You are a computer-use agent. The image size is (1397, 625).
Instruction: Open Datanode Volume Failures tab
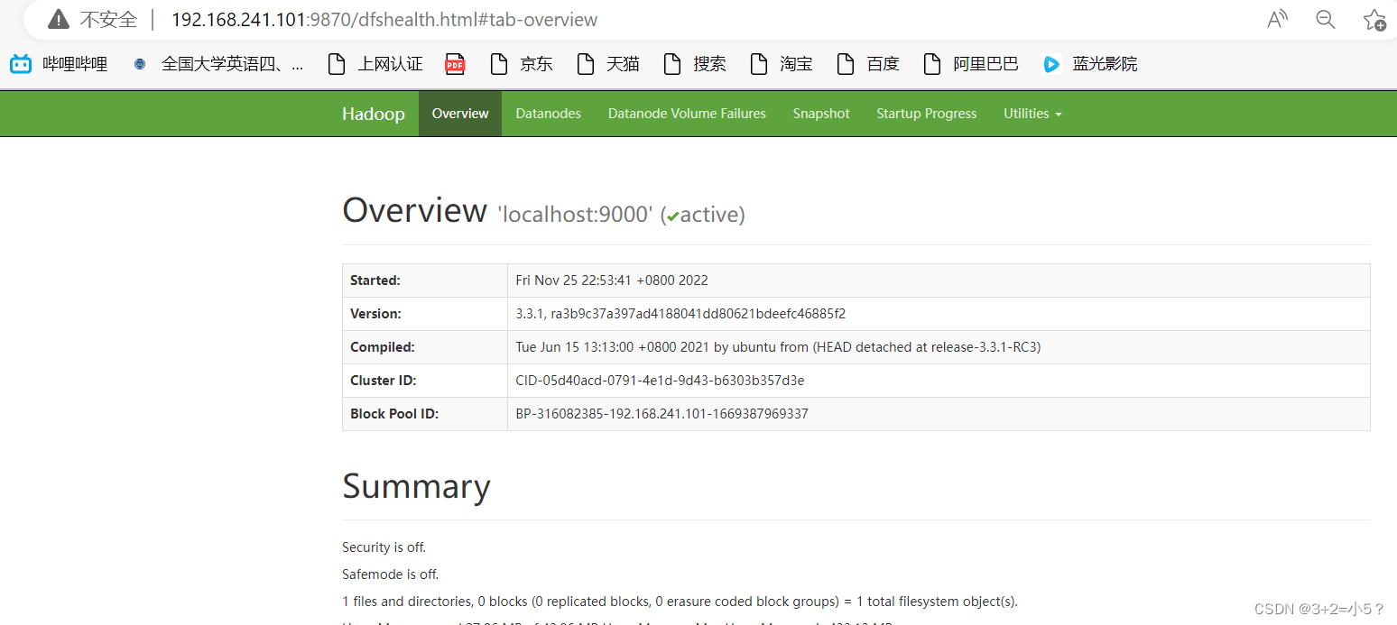pyautogui.click(x=687, y=114)
